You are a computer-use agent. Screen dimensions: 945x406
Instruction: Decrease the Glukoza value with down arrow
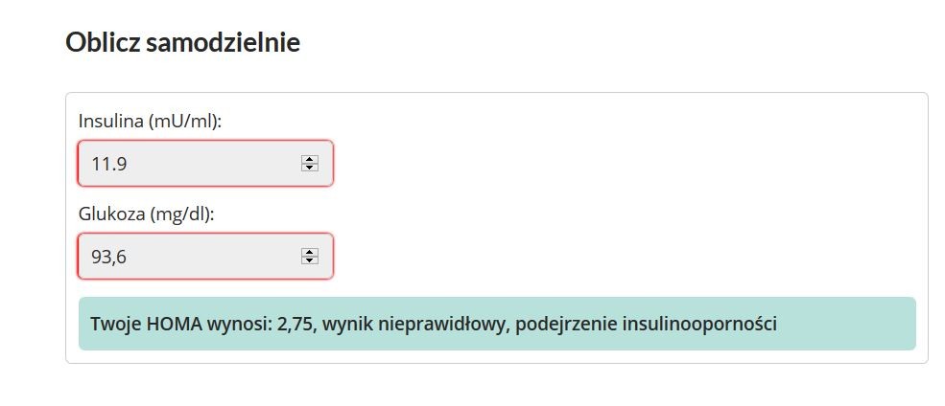(309, 260)
